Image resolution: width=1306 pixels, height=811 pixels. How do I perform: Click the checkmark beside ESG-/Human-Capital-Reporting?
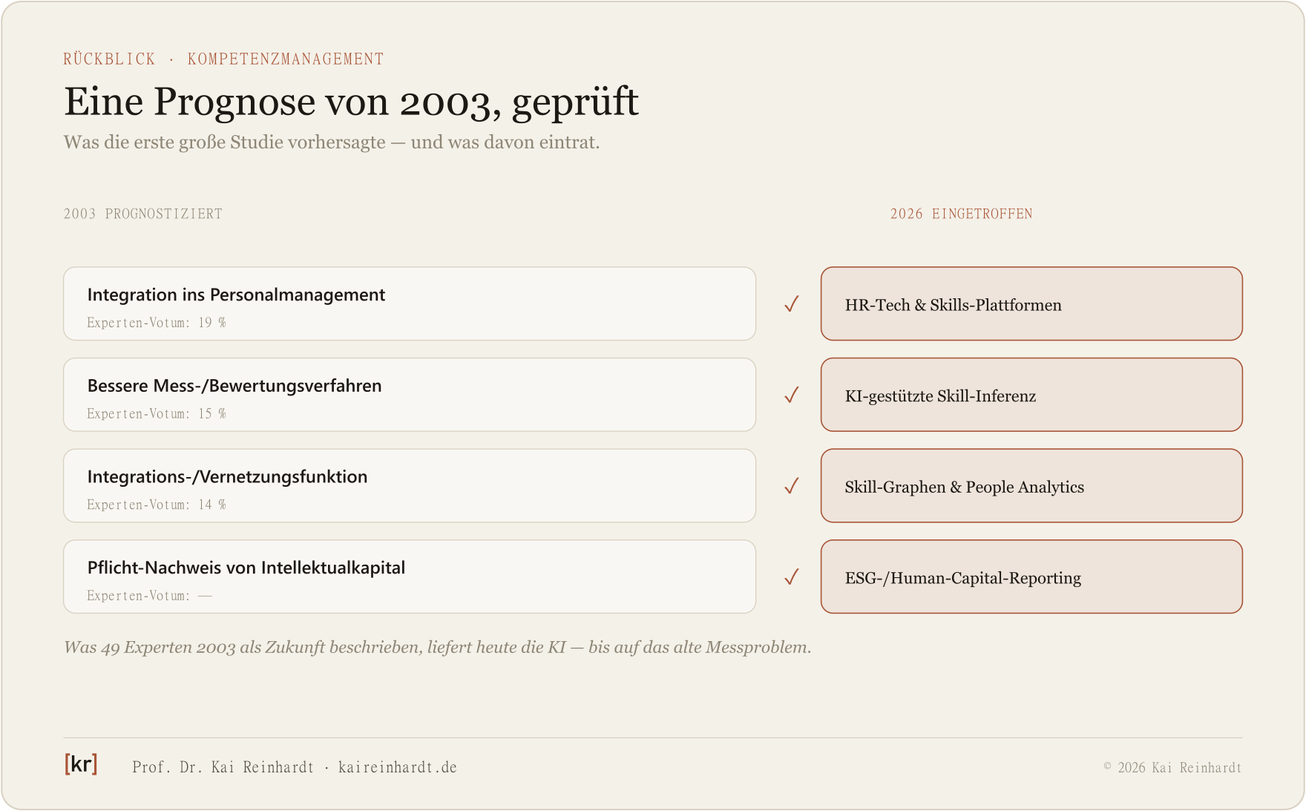(792, 577)
